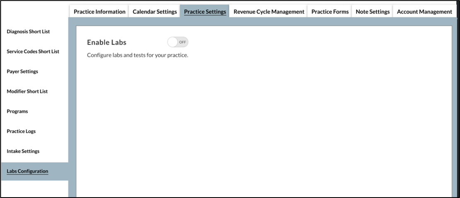Toggle the Enable Labs switch on

pyautogui.click(x=178, y=42)
